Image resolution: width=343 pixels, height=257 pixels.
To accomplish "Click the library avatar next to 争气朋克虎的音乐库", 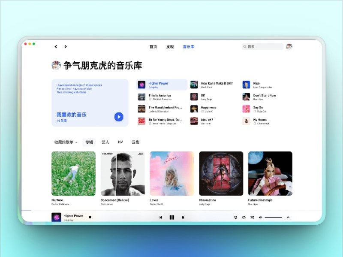I will (55, 65).
